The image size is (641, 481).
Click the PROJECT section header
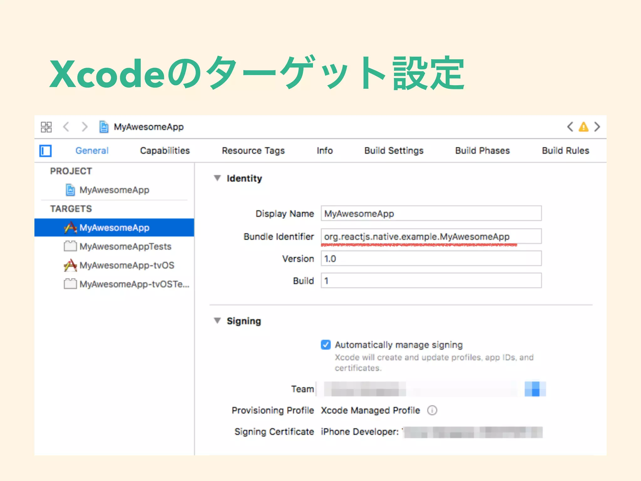pyautogui.click(x=71, y=171)
